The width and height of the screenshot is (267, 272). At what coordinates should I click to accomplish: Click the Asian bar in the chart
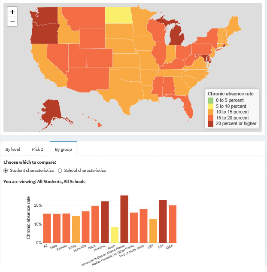[115, 235]
